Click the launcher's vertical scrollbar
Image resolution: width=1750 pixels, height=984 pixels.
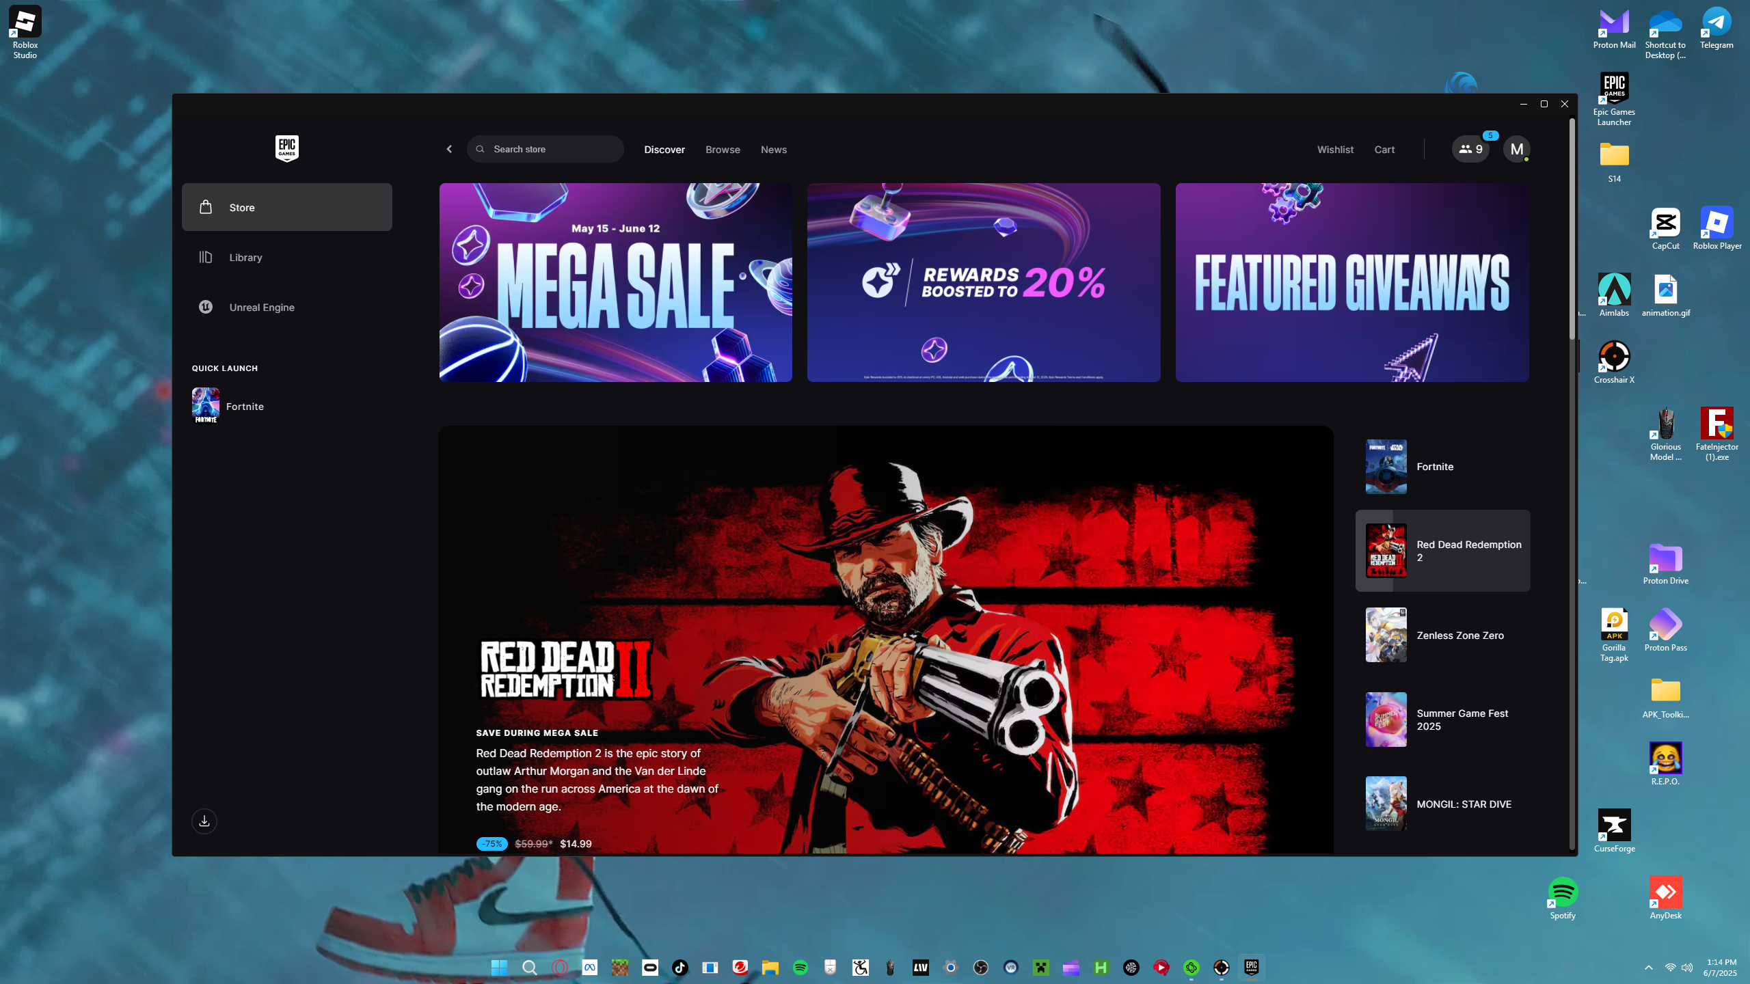pyautogui.click(x=1572, y=229)
